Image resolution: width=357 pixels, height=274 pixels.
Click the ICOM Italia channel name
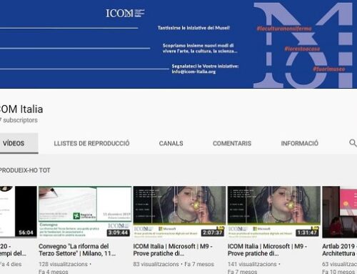(x=21, y=109)
